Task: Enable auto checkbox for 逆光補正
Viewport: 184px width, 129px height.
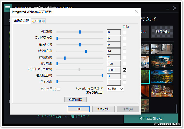Action: pyautogui.click(x=124, y=76)
